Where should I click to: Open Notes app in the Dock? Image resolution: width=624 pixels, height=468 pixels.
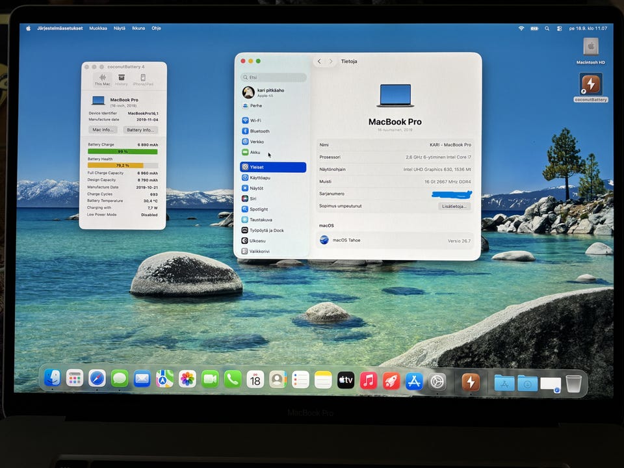(323, 380)
